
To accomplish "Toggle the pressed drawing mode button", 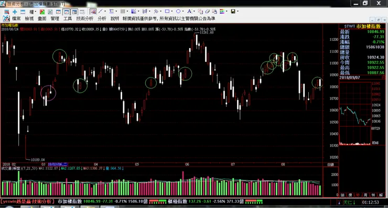I will click(93, 12).
